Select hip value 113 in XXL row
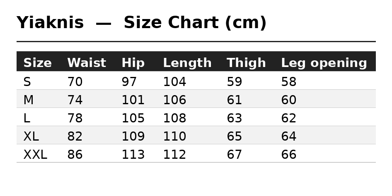This screenshot has height=196, width=392. coord(133,155)
